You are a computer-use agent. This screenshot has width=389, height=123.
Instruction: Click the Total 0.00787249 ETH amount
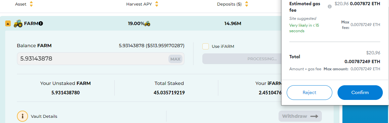[x=362, y=61]
